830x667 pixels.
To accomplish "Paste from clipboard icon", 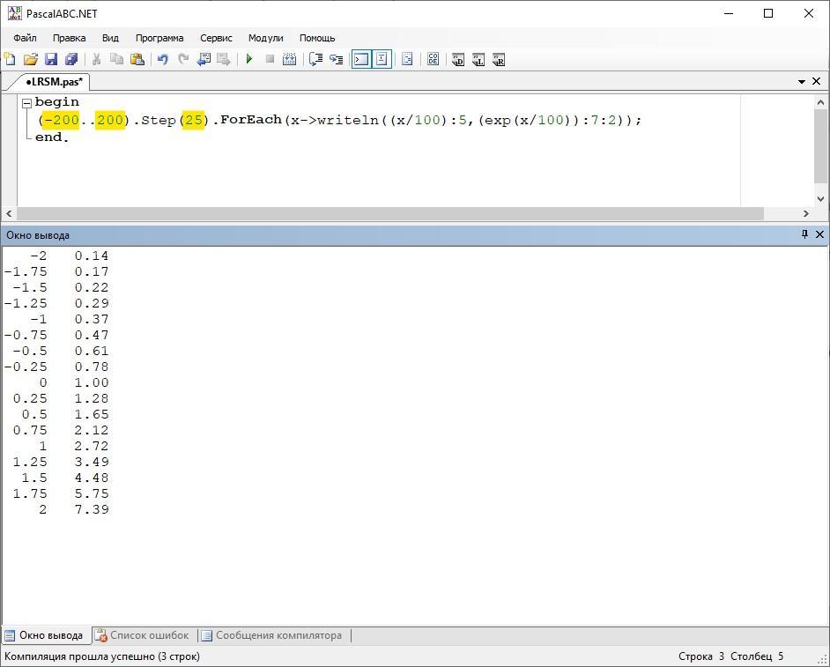I will (137, 59).
